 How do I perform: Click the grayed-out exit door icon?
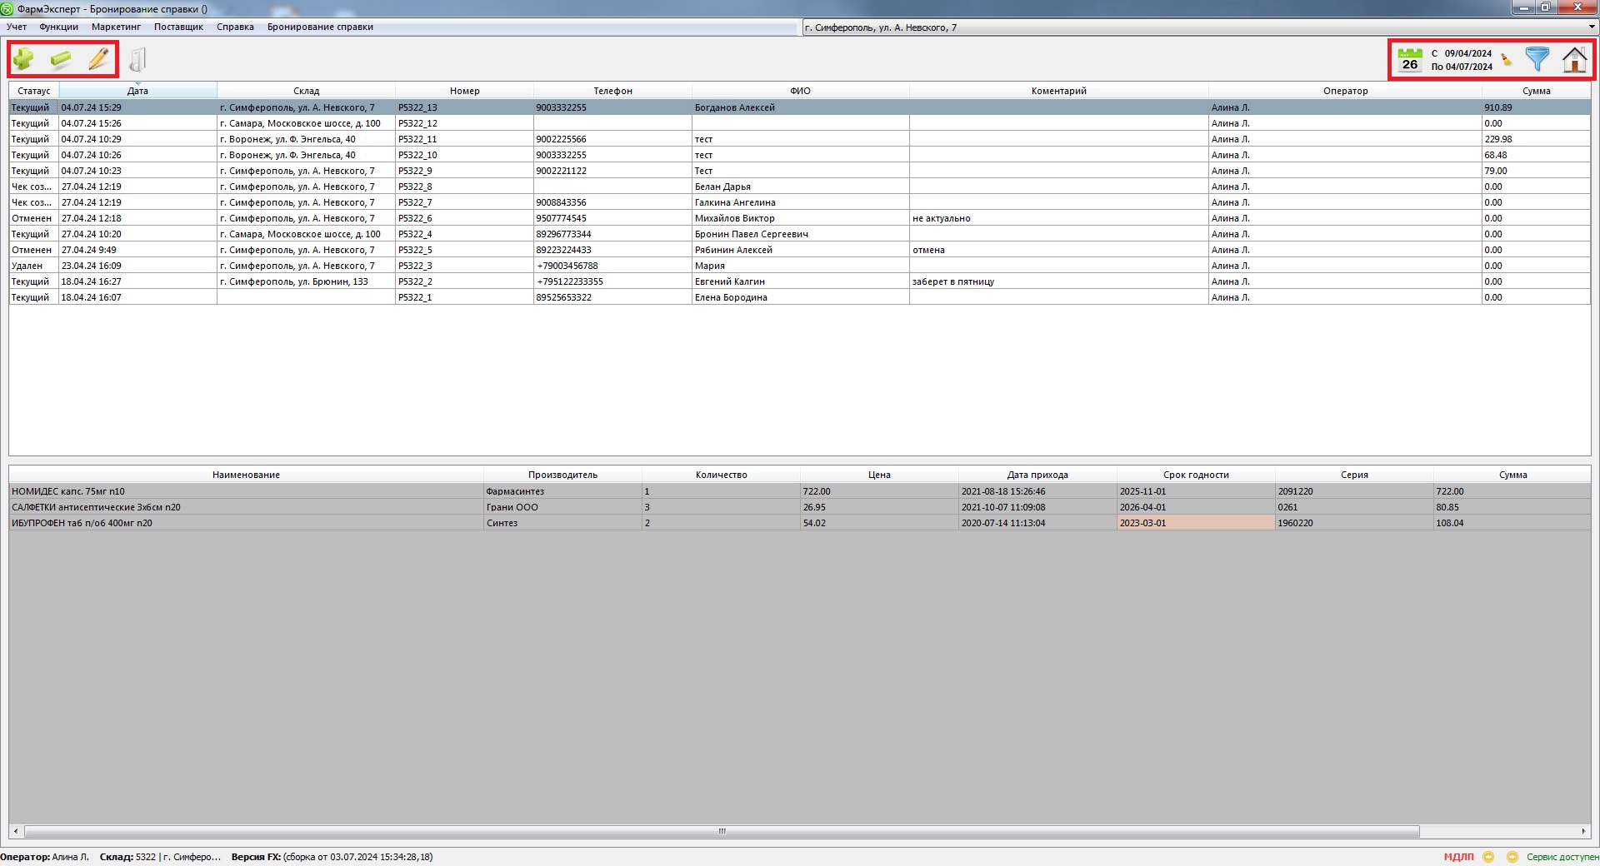(137, 60)
